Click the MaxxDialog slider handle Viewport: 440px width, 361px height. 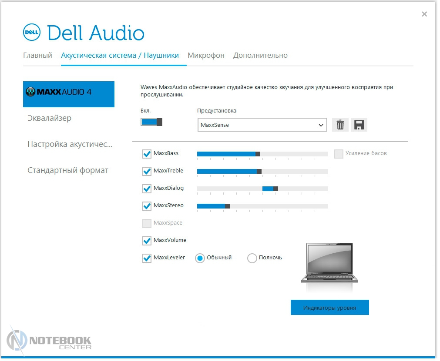[x=275, y=189]
